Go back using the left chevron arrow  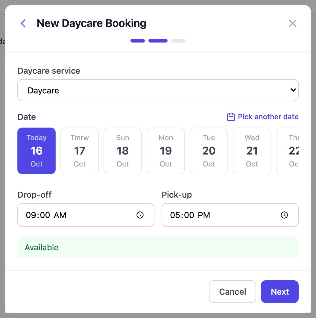[x=23, y=23]
